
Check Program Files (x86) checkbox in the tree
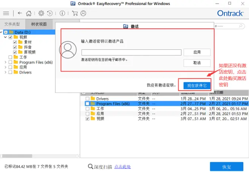coord(10,62)
